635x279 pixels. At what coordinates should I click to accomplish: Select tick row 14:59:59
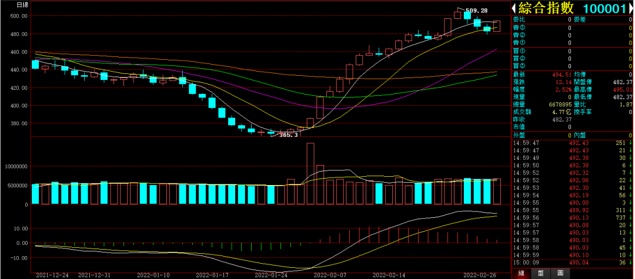(573, 255)
